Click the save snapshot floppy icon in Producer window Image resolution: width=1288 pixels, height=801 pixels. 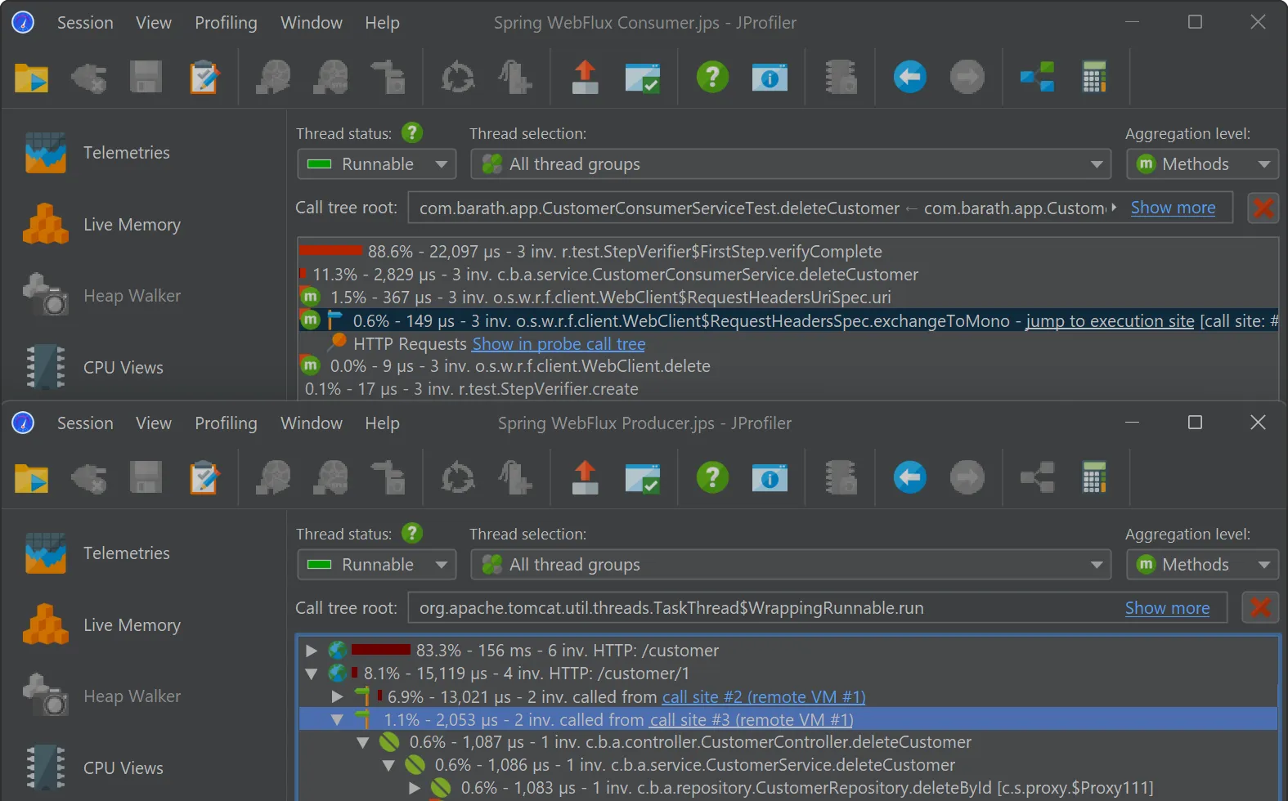tap(146, 478)
